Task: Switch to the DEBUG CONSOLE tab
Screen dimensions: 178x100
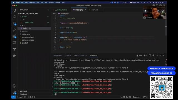Action: point(80,56)
